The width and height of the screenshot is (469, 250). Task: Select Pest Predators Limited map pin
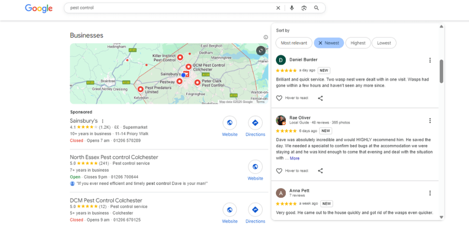click(x=140, y=89)
